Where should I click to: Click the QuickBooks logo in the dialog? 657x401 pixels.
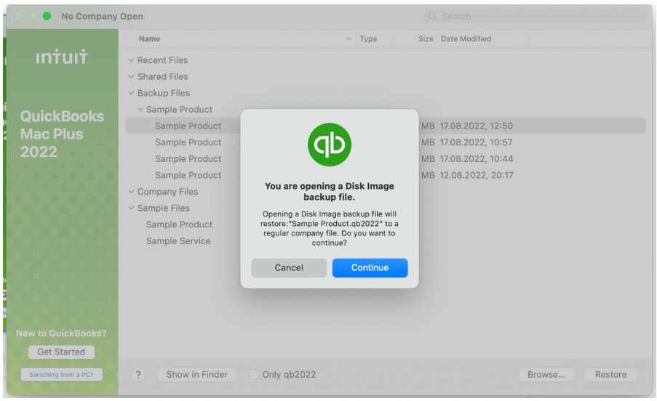(330, 145)
